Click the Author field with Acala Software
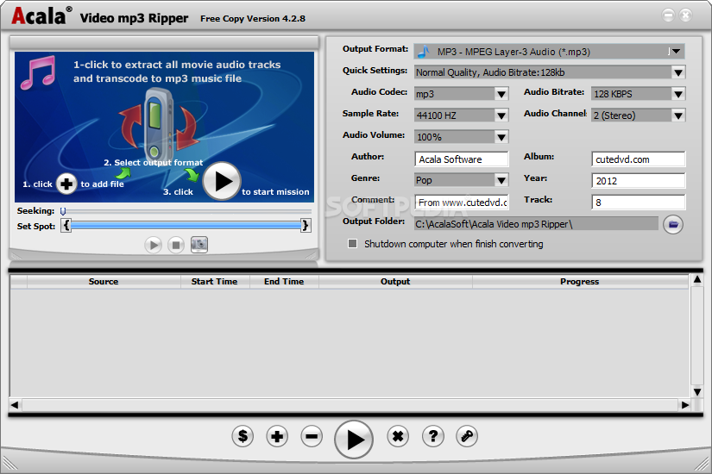The width and height of the screenshot is (712, 474). 462,159
